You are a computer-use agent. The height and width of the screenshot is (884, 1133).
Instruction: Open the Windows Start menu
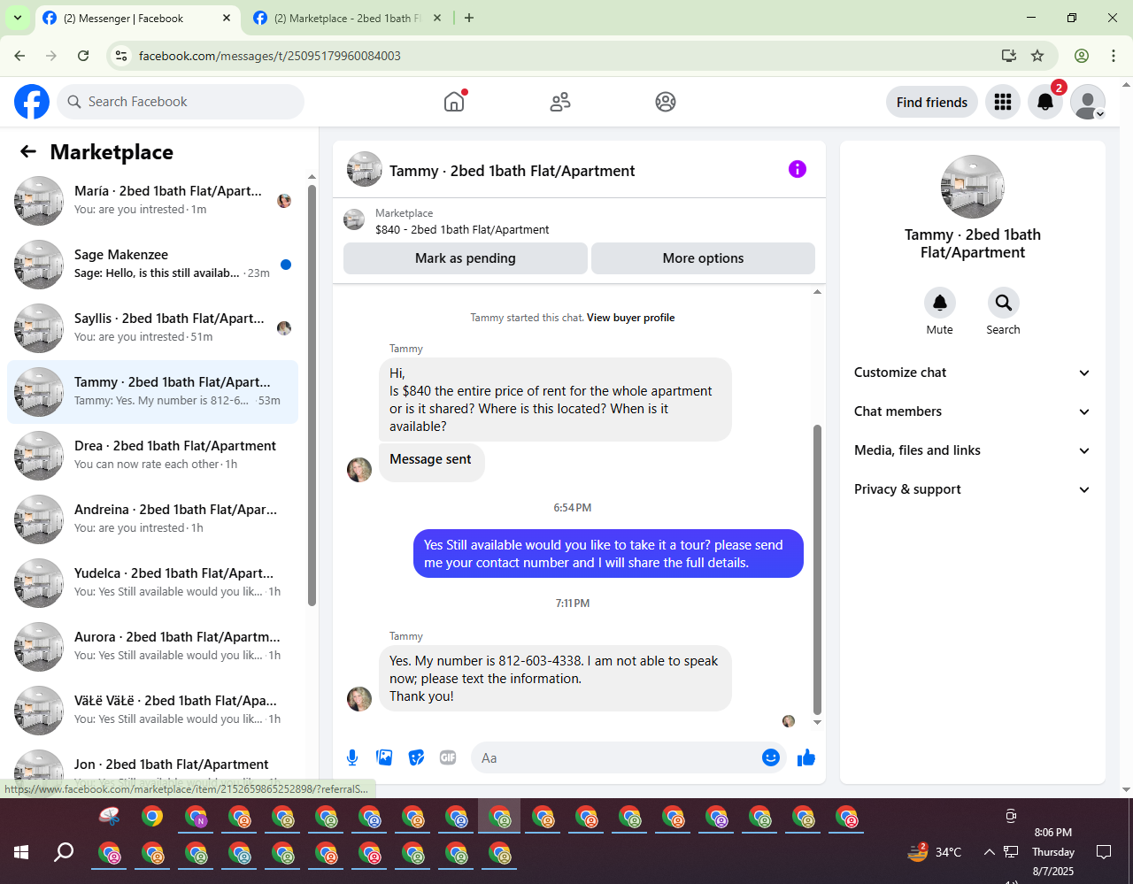tap(21, 852)
